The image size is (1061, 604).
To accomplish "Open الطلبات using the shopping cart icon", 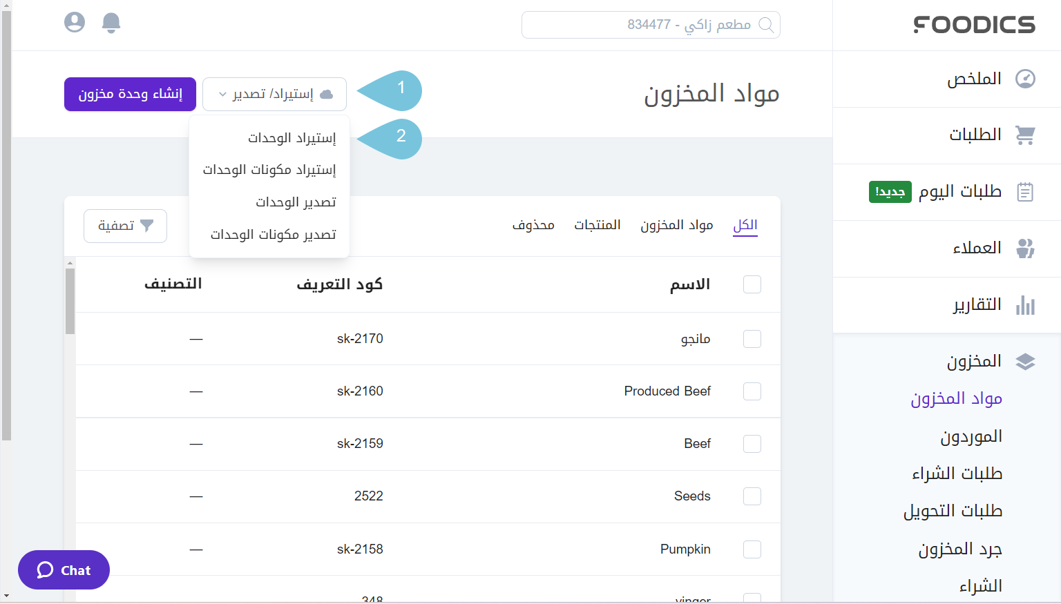I will point(1025,135).
